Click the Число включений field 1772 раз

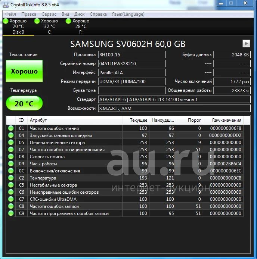tap(232, 81)
